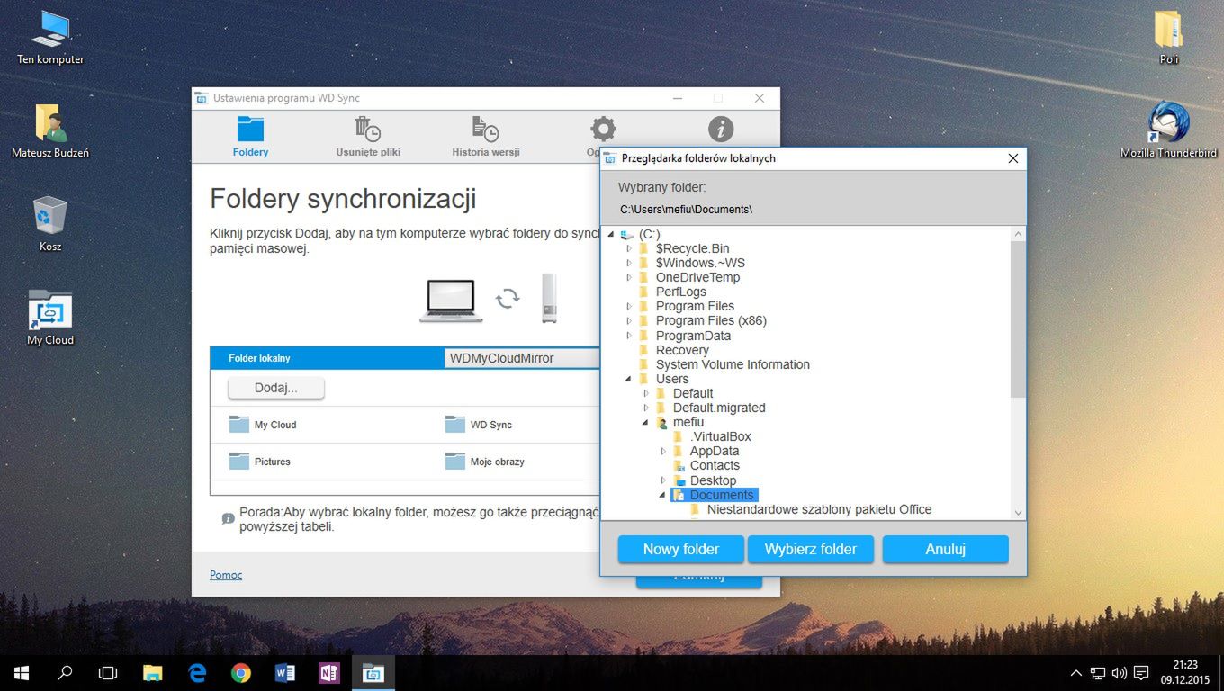1224x691 pixels.
Task: Click the tree scrollbar up arrow
Action: click(1018, 234)
